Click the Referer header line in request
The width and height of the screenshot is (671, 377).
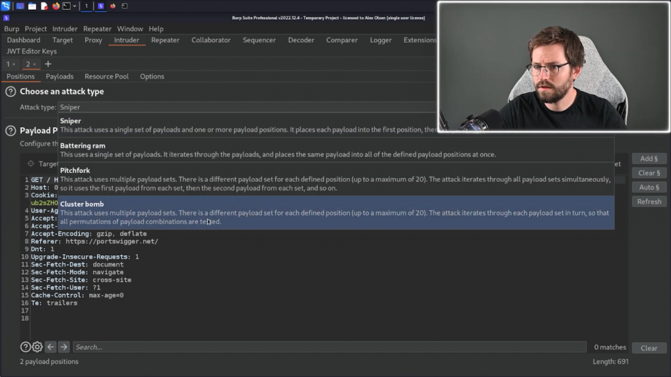pyautogui.click(x=94, y=242)
